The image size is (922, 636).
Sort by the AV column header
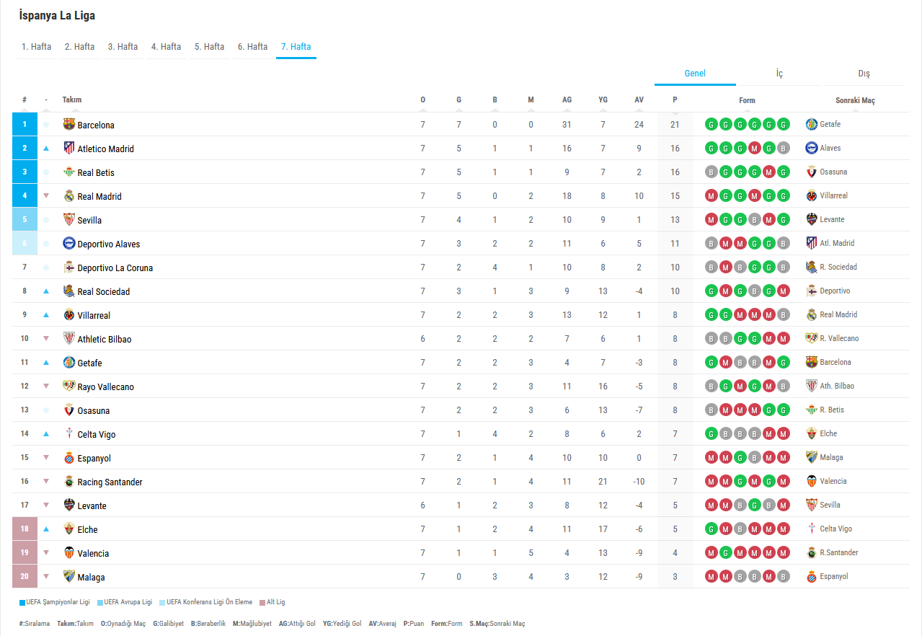(639, 100)
